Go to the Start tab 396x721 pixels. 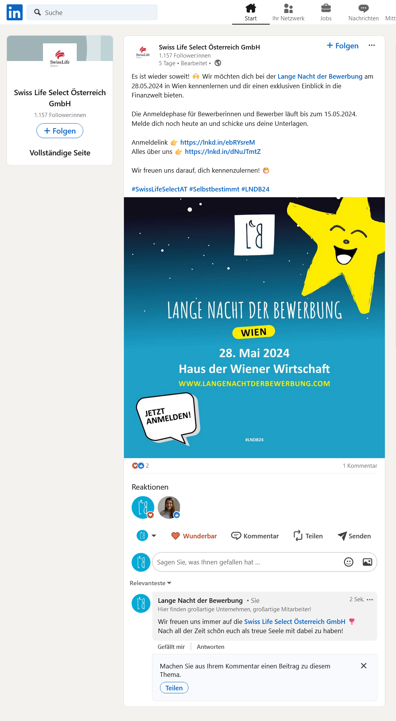coord(251,12)
